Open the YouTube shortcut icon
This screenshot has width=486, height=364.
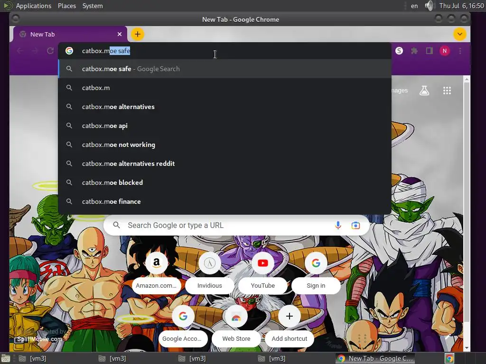coord(263,263)
